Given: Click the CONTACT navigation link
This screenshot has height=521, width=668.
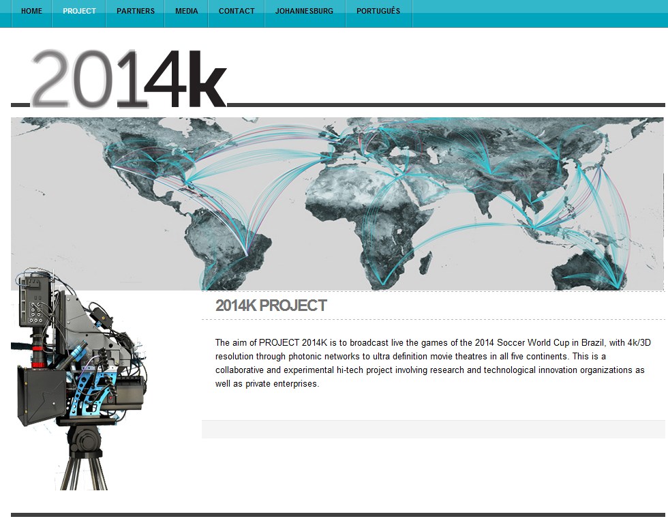Looking at the screenshot, I should pyautogui.click(x=237, y=11).
